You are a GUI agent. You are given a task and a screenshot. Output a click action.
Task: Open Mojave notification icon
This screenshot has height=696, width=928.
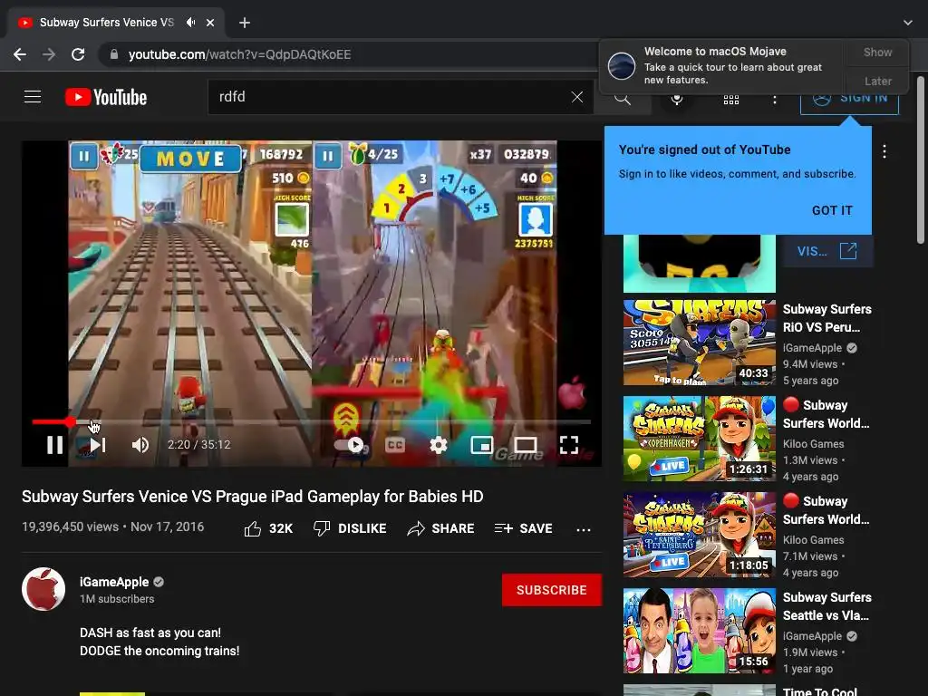point(622,65)
